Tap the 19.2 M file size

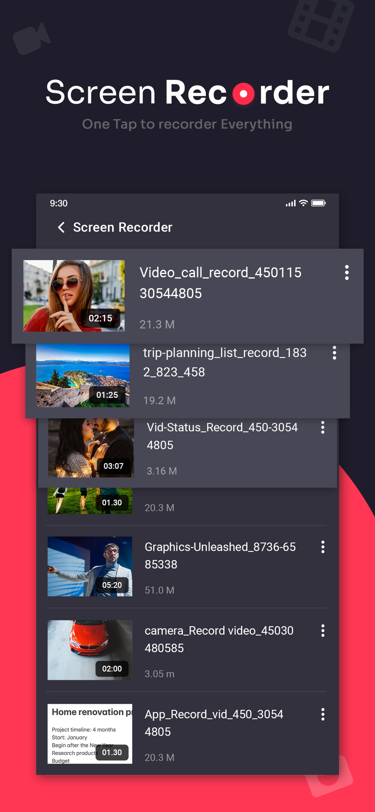click(x=159, y=401)
